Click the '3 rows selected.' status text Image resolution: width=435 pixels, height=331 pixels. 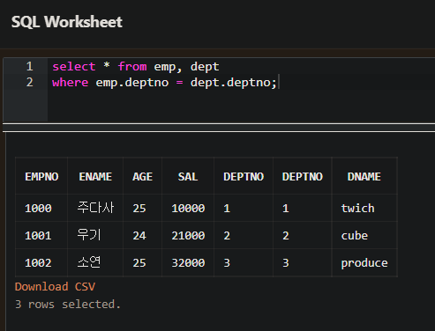tap(68, 305)
